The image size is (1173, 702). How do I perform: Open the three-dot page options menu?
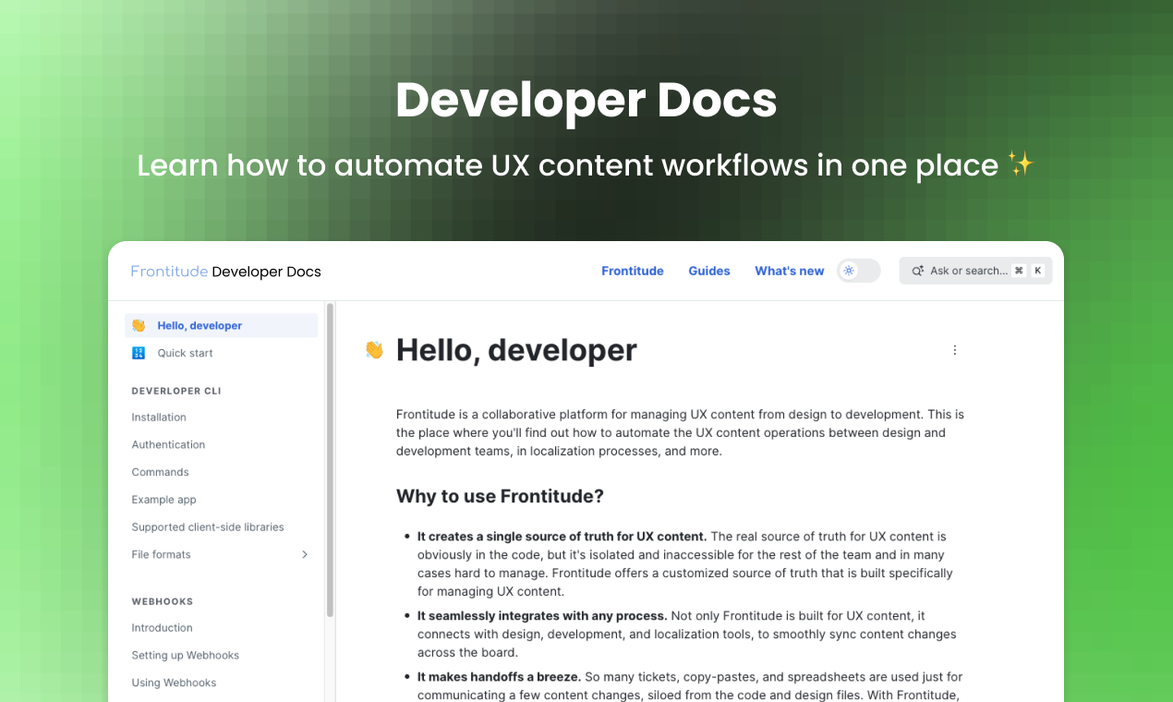click(x=955, y=350)
